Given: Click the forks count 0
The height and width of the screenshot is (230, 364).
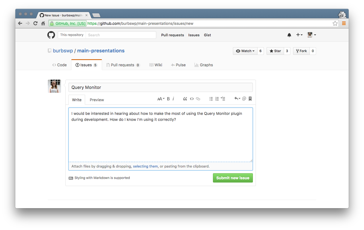Looking at the screenshot, I should [313, 51].
